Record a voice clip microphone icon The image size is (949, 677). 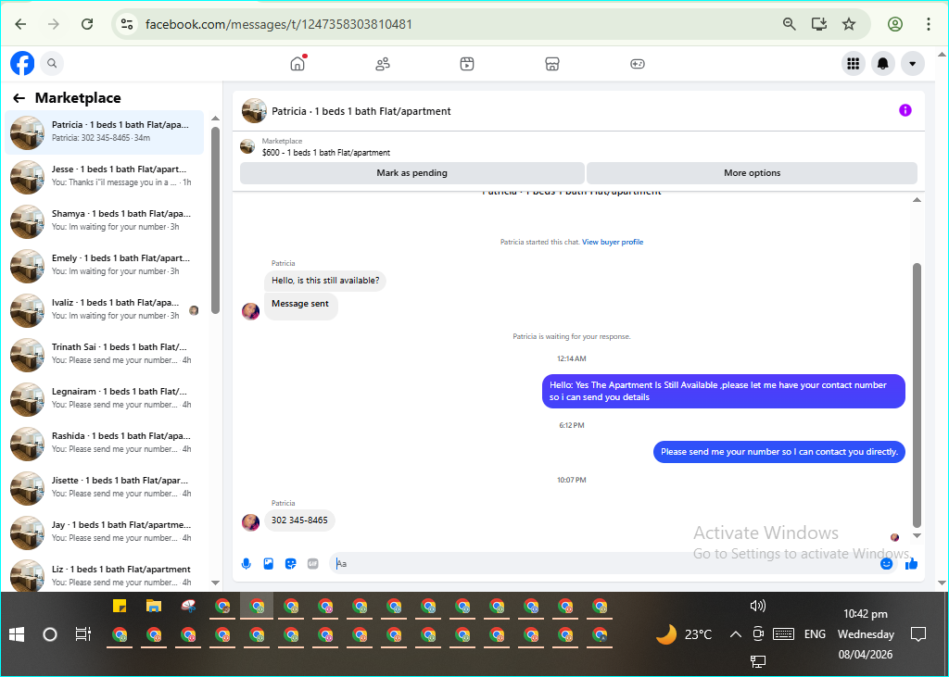[247, 564]
